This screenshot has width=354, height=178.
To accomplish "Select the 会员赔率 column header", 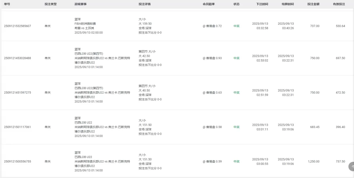I will tap(208, 4).
